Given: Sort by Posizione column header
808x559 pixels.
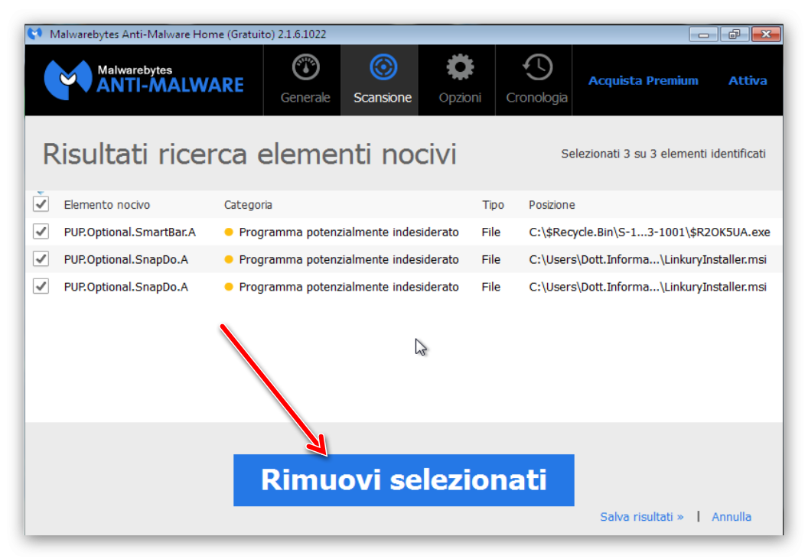Looking at the screenshot, I should (552, 205).
